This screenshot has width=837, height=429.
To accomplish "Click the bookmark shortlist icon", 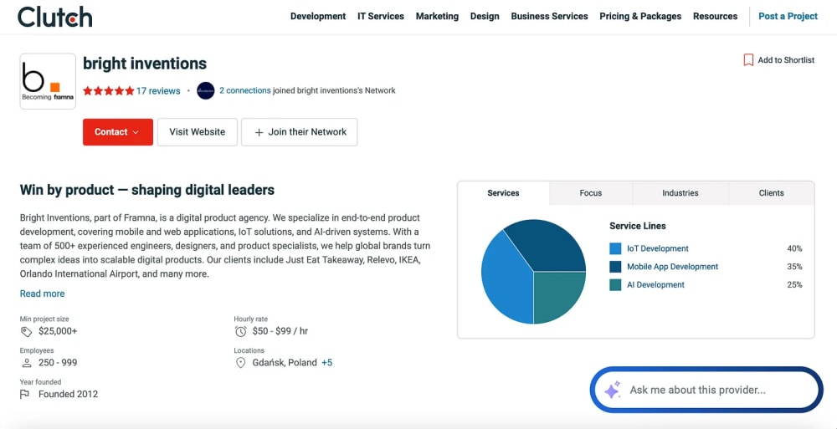I will [x=748, y=59].
